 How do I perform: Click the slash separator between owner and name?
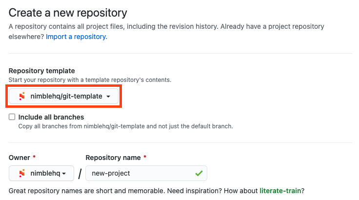pyautogui.click(x=80, y=174)
